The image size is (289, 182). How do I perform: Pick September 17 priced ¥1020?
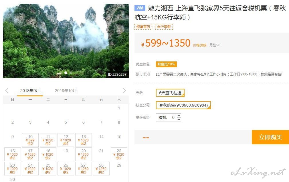point(30,154)
